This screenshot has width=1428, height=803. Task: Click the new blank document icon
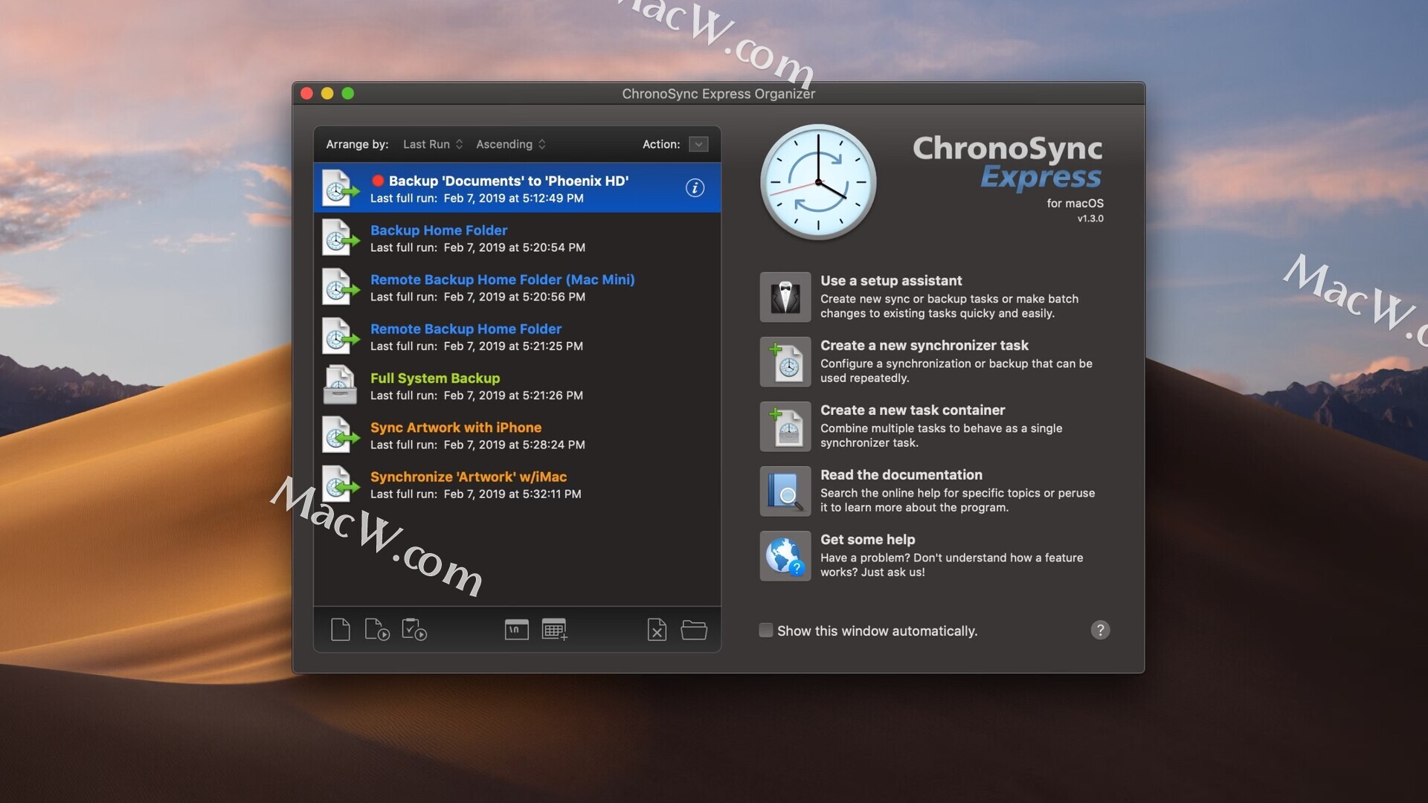pos(340,630)
